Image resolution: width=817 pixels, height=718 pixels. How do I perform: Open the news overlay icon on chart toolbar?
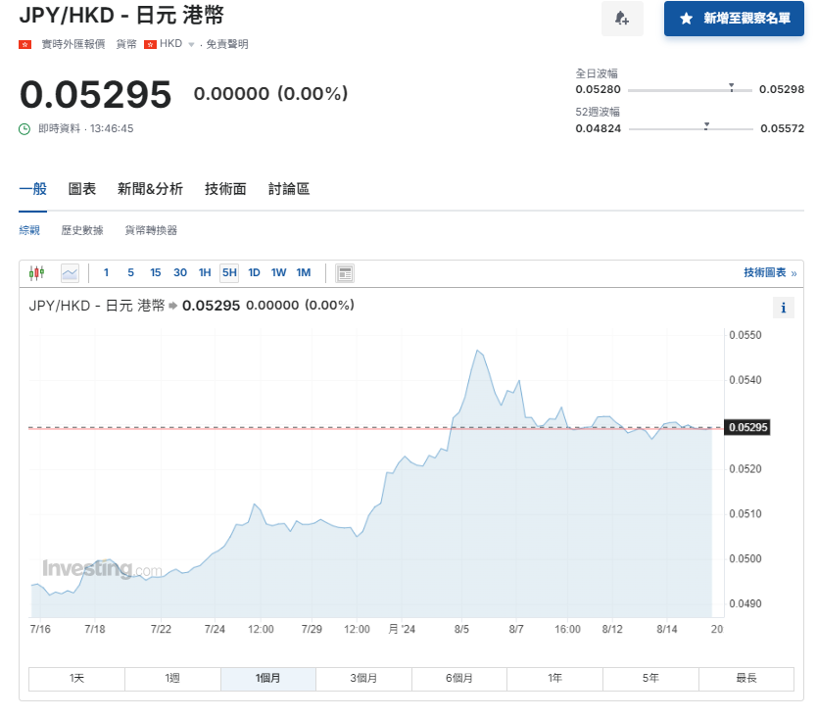345,272
